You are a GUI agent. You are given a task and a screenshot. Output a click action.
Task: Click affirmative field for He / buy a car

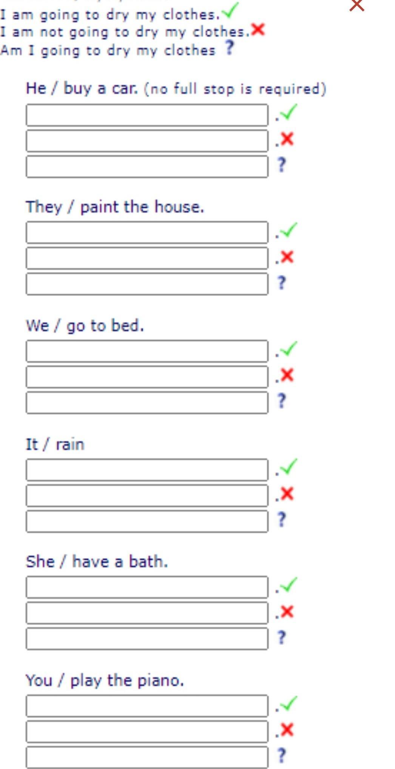pyautogui.click(x=147, y=115)
